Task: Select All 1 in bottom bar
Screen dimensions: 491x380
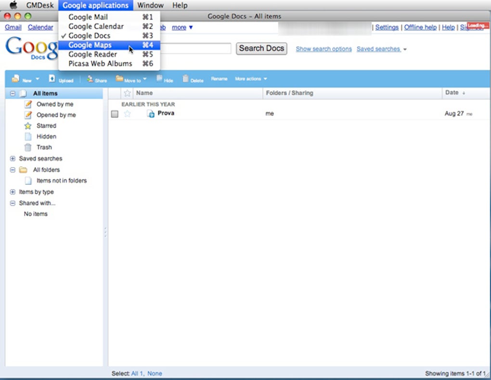Action: click(137, 373)
